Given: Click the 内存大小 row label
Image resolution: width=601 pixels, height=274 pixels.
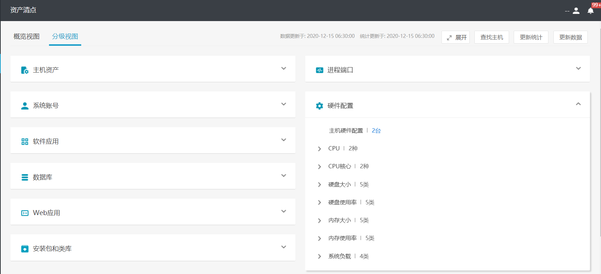Looking at the screenshot, I should point(339,220).
